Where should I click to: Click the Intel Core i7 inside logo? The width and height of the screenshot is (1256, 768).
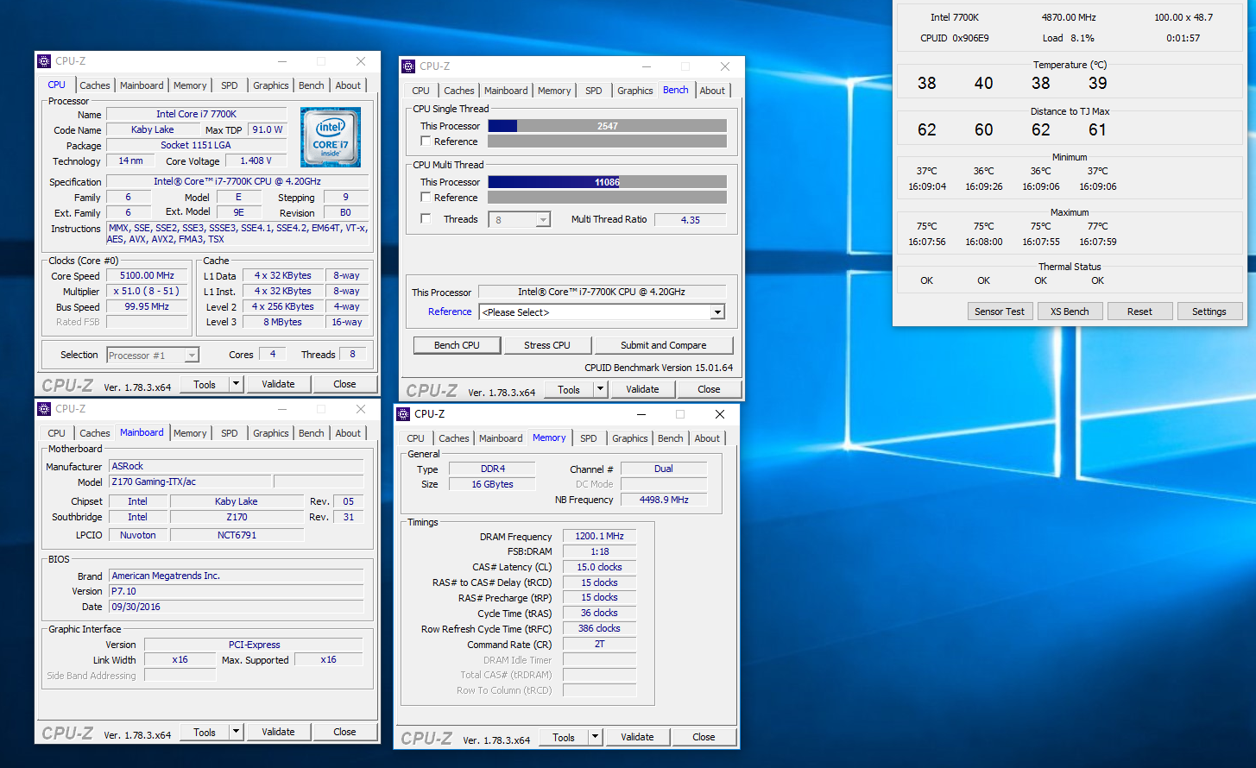(331, 137)
